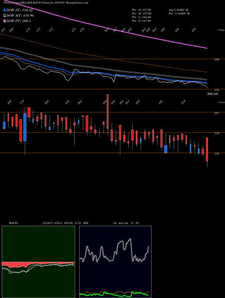Click the blue DOW ST legend swatch
Image resolution: width=225 pixels, height=298 pixels.
click(5, 10)
